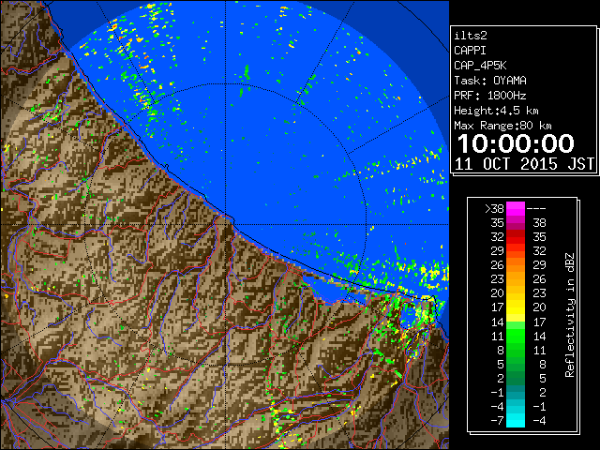Click the 'ilts2' label in info box
600x450 pixels.
471,36
